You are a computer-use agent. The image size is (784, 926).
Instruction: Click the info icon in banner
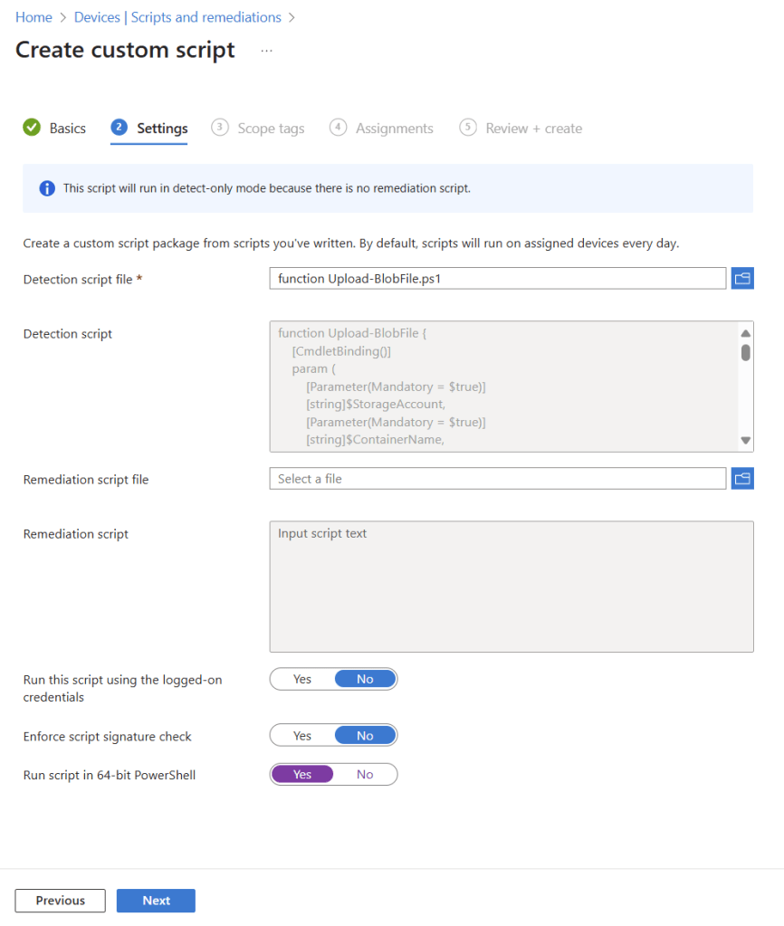point(47,188)
